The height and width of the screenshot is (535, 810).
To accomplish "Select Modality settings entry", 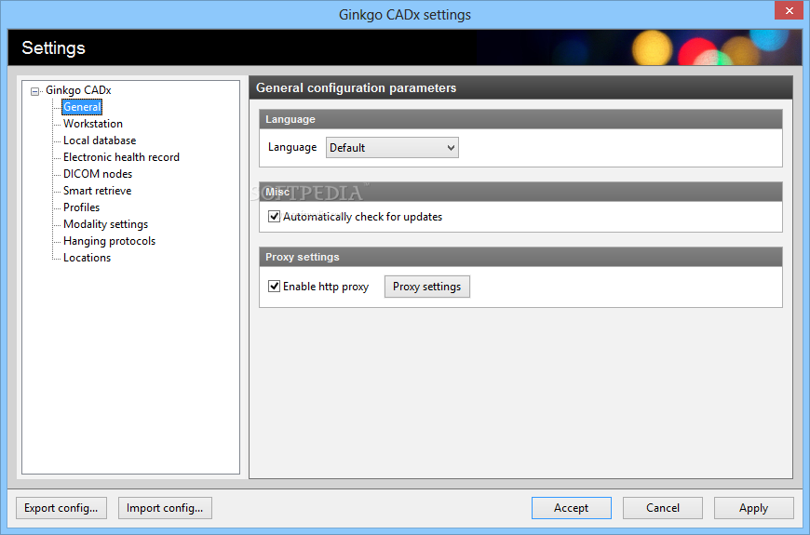I will tap(105, 224).
